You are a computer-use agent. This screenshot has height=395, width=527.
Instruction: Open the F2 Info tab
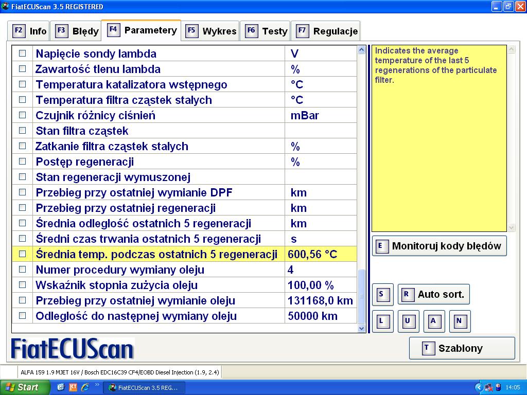29,31
